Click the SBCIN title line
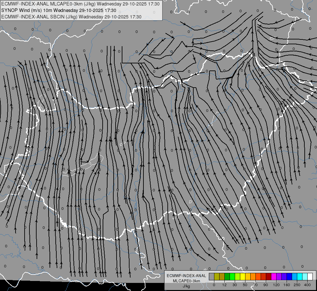 click(71, 17)
